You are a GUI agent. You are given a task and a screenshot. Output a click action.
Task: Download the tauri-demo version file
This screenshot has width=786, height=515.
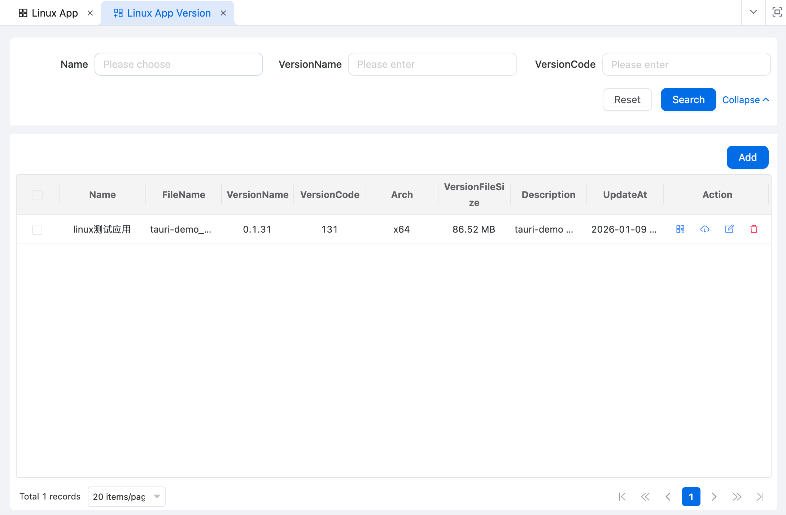point(704,229)
